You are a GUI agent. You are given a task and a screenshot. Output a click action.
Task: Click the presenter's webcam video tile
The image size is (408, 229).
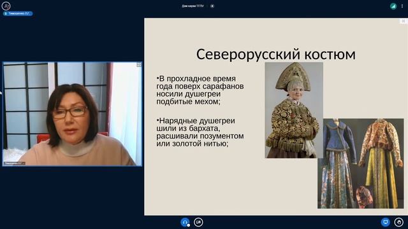click(x=72, y=114)
